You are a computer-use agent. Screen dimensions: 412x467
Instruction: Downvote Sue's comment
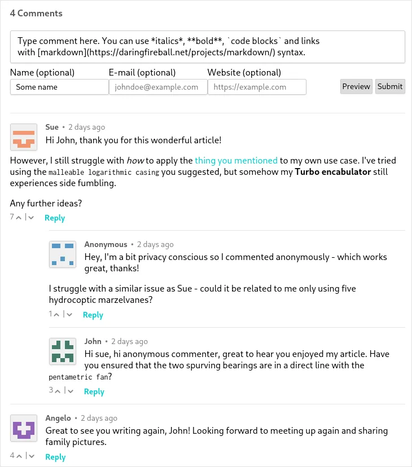tap(31, 218)
